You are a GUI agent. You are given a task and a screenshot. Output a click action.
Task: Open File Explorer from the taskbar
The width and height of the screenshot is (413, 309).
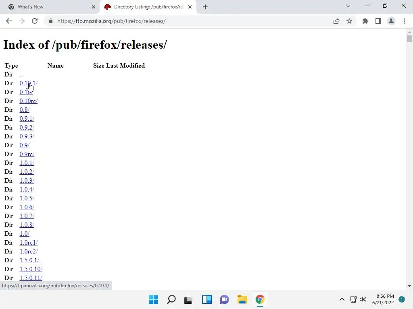pyautogui.click(x=242, y=299)
